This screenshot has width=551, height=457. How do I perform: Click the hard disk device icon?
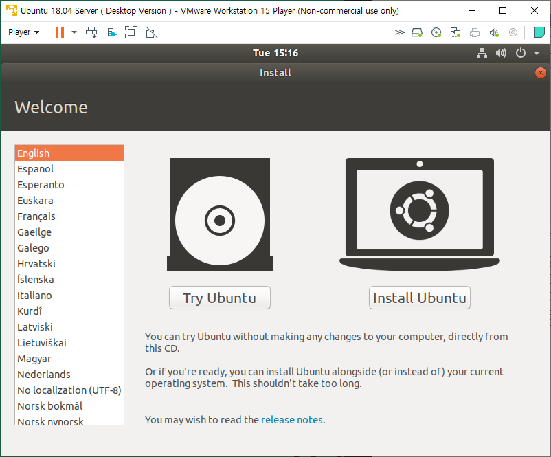[x=417, y=33]
